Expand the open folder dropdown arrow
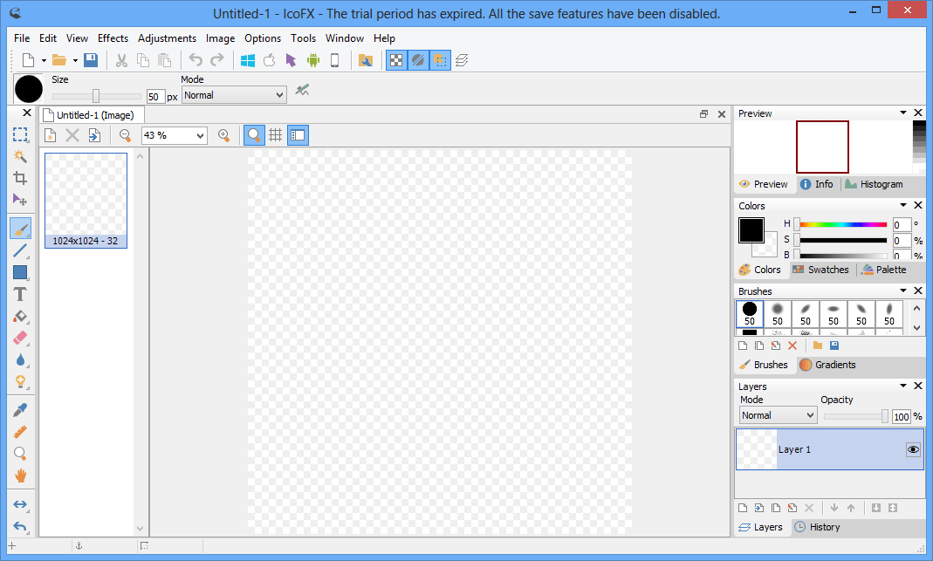 coord(75,60)
